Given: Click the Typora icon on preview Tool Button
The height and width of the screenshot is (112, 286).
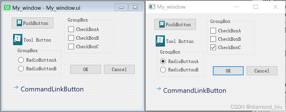Looking at the screenshot, I should pos(160,41).
